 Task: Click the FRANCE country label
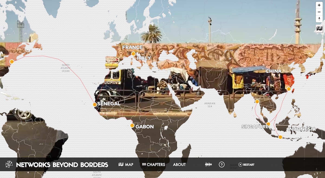(132, 47)
